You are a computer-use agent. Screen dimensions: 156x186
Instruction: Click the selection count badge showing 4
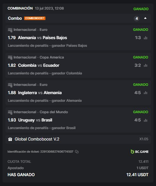click(x=137, y=18)
